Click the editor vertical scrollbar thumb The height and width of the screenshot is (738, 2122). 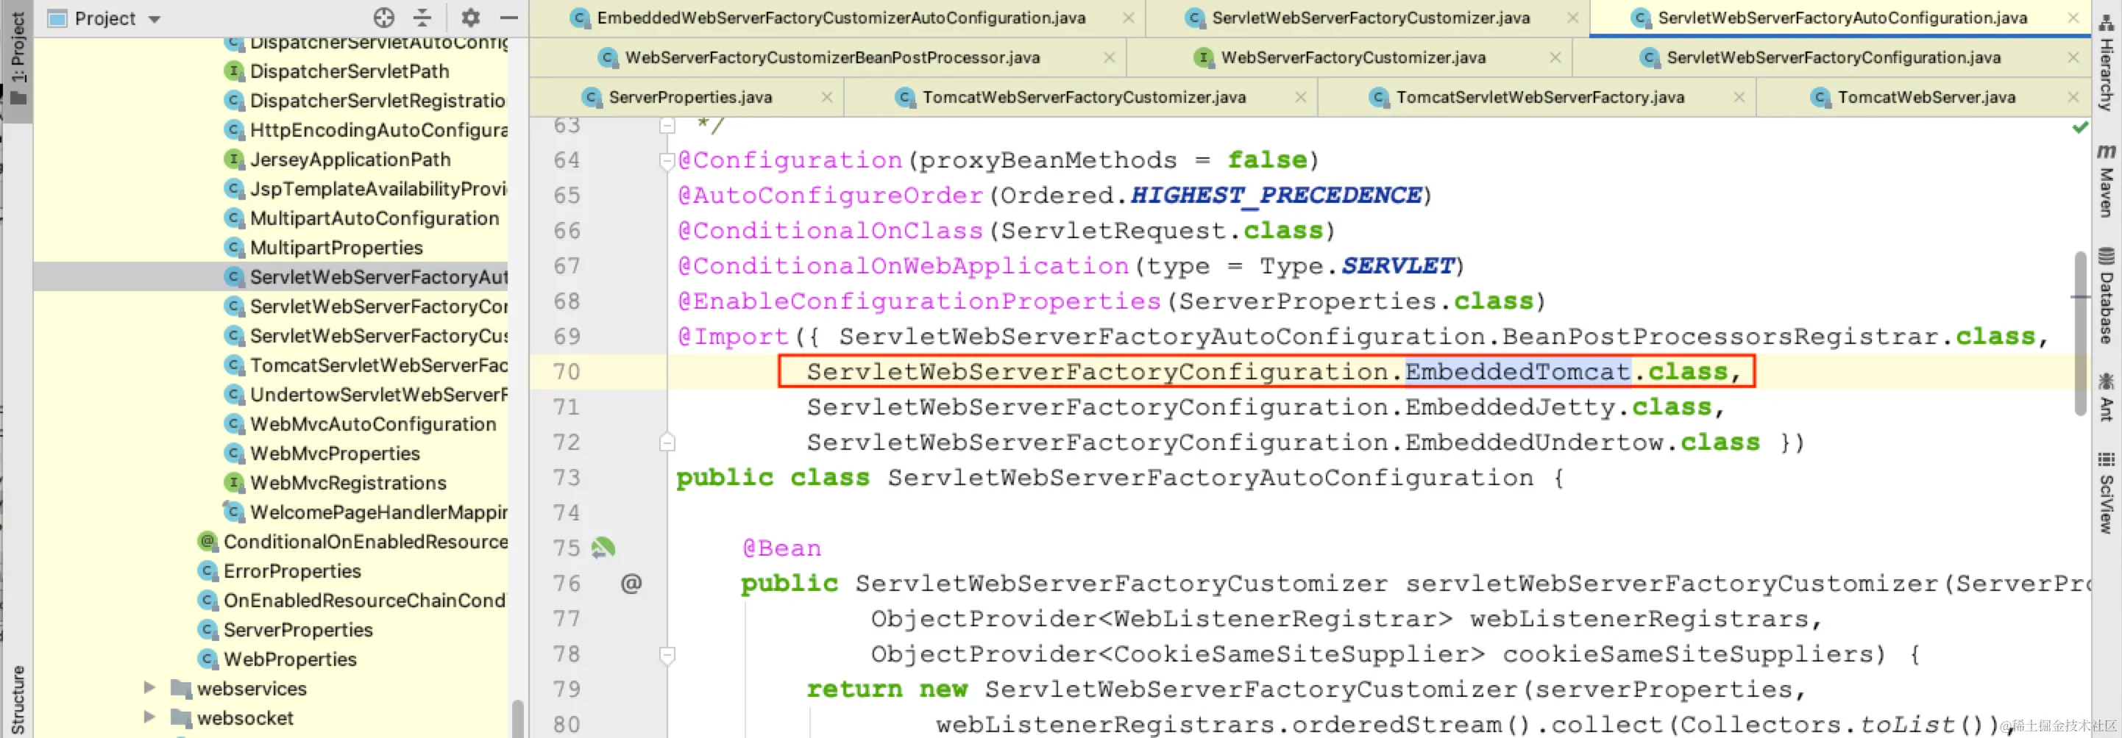click(2080, 333)
